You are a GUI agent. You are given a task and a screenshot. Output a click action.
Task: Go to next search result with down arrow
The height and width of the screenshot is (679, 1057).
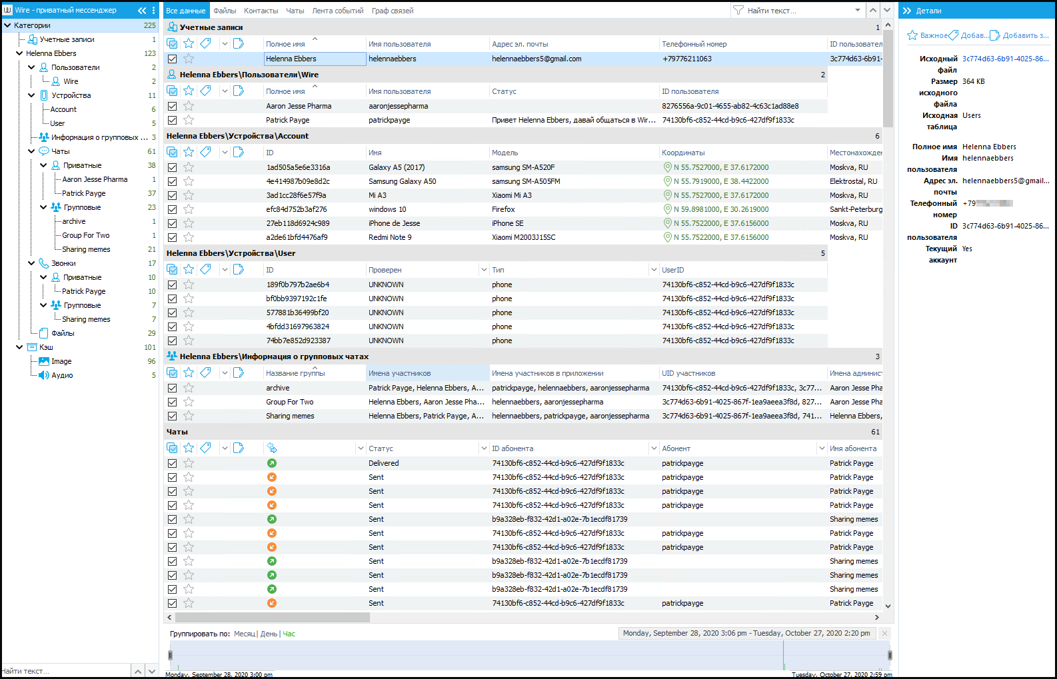point(887,10)
